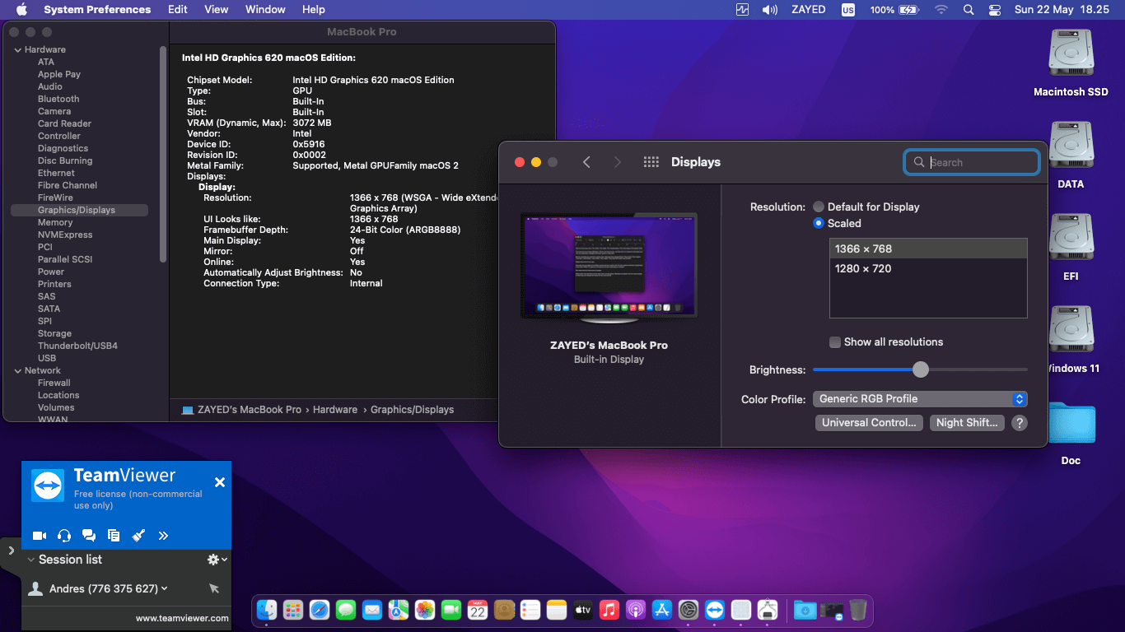Click Hardware in System Information path bar
Screen dimensions: 1125x632
[335, 409]
